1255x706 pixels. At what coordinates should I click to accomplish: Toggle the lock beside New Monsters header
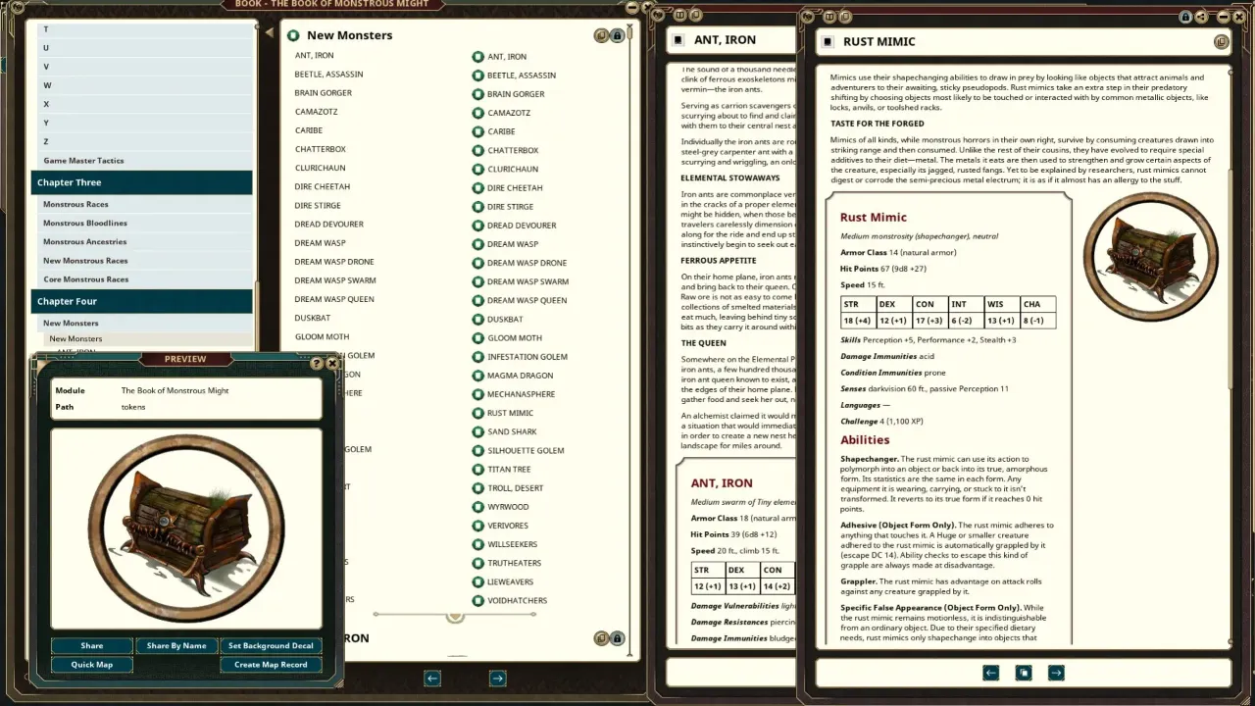617,35
